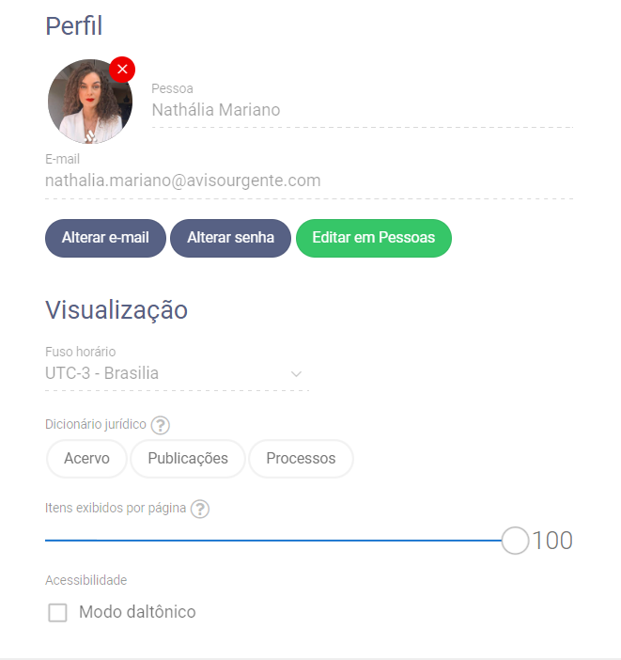Viewport: 621px width, 660px height.
Task: Click the Dicionário jurídico label
Action: pyautogui.click(x=96, y=424)
